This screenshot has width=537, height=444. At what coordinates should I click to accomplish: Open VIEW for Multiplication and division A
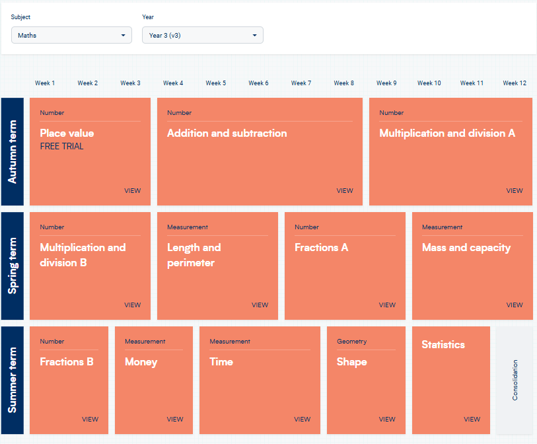point(514,191)
